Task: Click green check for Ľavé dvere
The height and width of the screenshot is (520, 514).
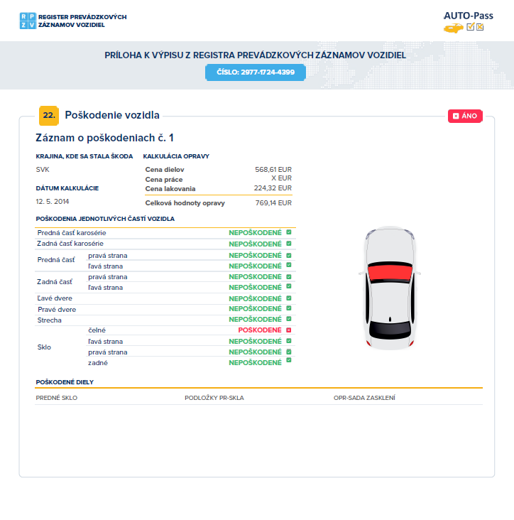Action: click(x=289, y=298)
